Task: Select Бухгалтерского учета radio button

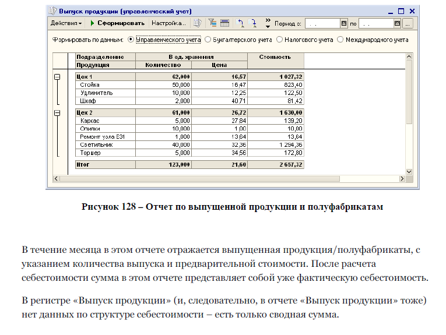Action: click(208, 40)
